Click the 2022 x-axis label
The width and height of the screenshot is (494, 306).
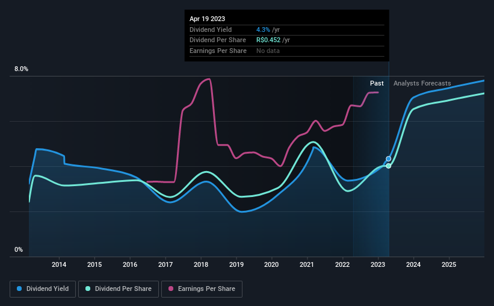[x=342, y=264]
